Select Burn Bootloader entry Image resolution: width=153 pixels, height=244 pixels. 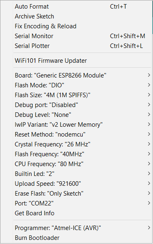tap(82, 238)
